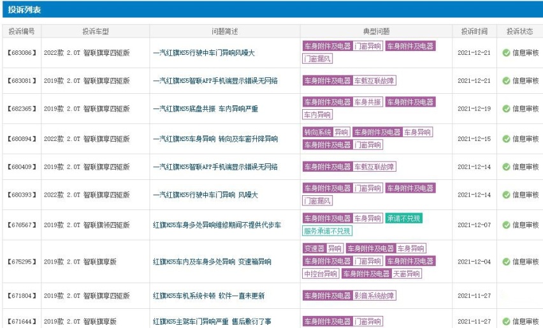543x328 pixels.
Task: Open the problem description link in row 680409
Action: coord(215,167)
